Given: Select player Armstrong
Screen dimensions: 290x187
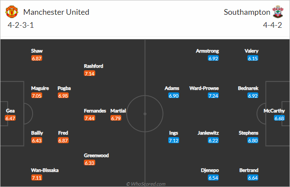Looking at the screenshot, I should pyautogui.click(x=207, y=51).
